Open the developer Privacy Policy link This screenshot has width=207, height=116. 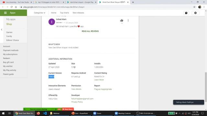tap(77, 102)
